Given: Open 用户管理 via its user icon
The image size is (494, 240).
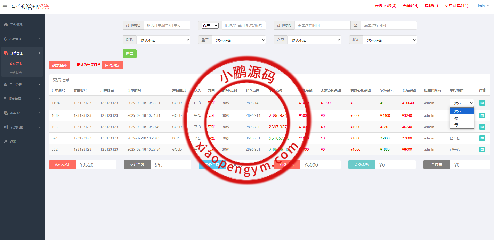Looking at the screenshot, I should (x=6, y=84).
